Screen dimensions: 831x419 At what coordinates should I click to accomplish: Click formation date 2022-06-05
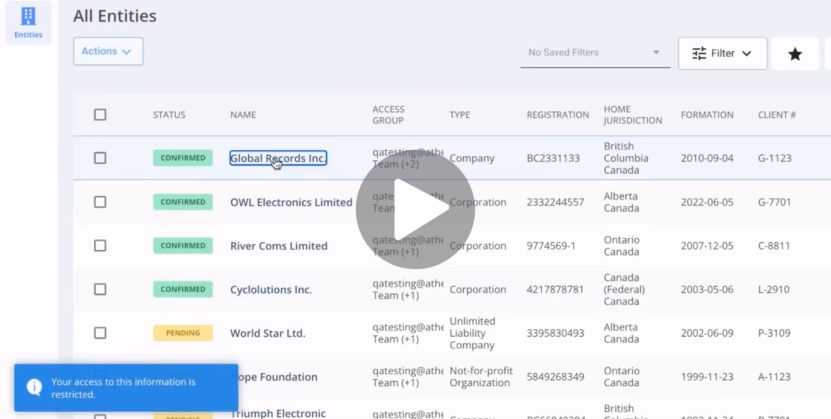pos(707,202)
